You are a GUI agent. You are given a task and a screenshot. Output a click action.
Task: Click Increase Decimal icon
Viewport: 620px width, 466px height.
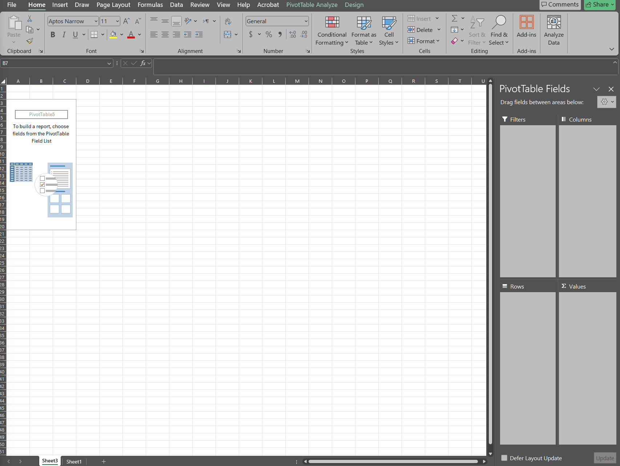293,34
